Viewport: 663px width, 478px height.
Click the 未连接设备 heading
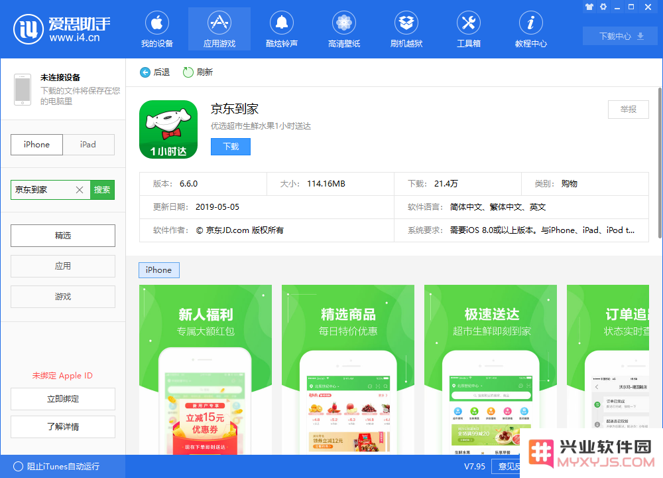60,78
